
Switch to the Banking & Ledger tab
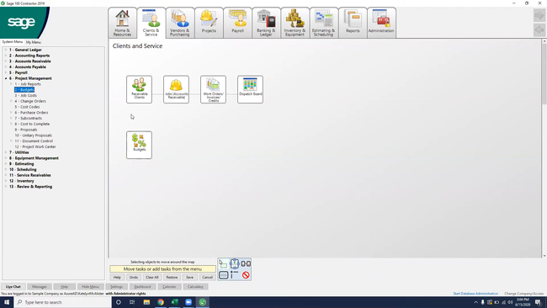click(x=266, y=23)
